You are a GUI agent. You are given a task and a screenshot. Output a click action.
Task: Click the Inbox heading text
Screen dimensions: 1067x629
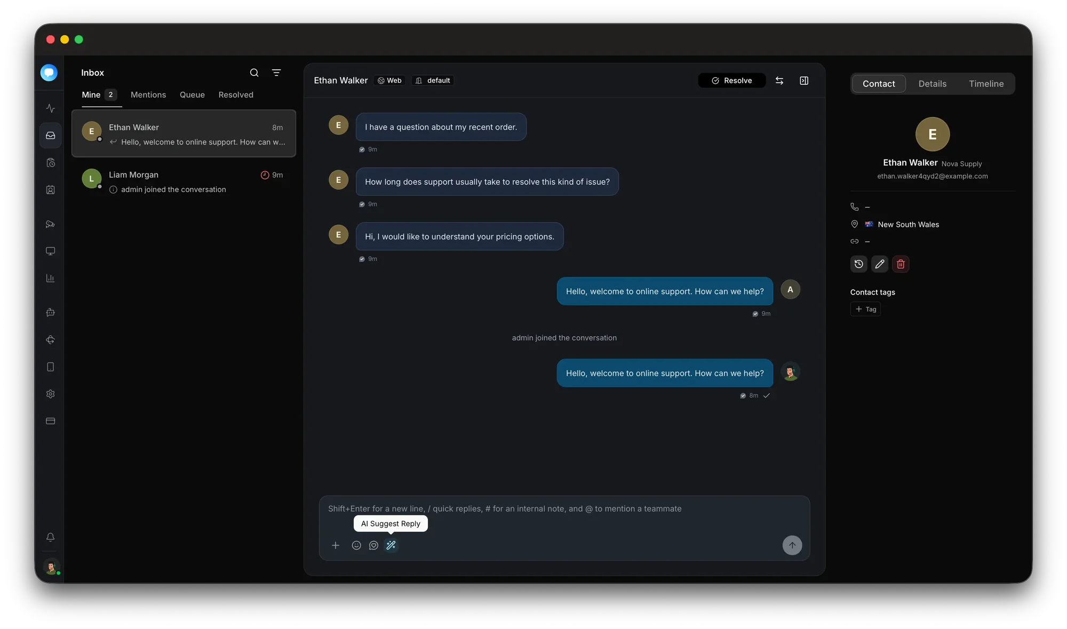coord(92,73)
